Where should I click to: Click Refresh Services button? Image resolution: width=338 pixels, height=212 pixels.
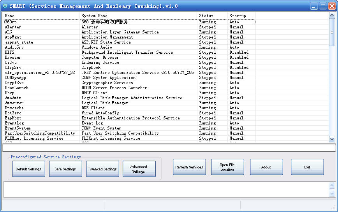click(x=189, y=167)
